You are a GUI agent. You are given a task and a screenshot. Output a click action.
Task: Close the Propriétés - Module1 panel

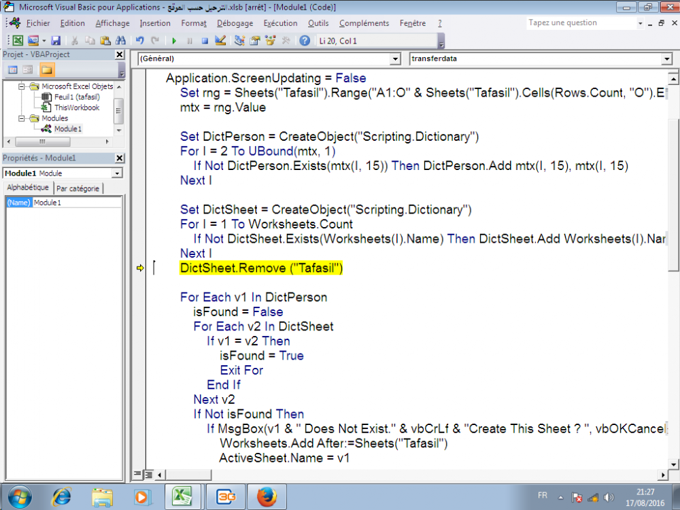[x=120, y=158]
